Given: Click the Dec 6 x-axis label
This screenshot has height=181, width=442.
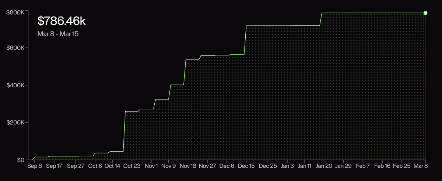Looking at the screenshot, I should point(227,166).
